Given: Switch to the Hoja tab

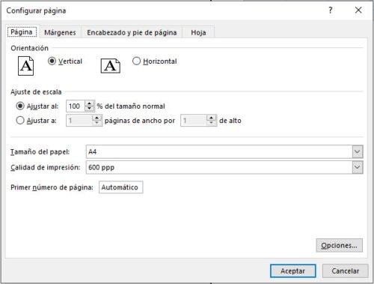Looking at the screenshot, I should tap(198, 32).
